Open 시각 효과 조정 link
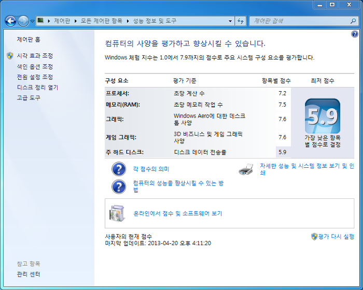Viewport: 363px width, 290px height. tap(35, 56)
